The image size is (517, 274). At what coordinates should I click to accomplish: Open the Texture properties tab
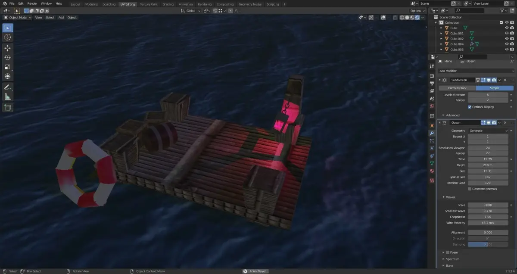tap(432, 181)
